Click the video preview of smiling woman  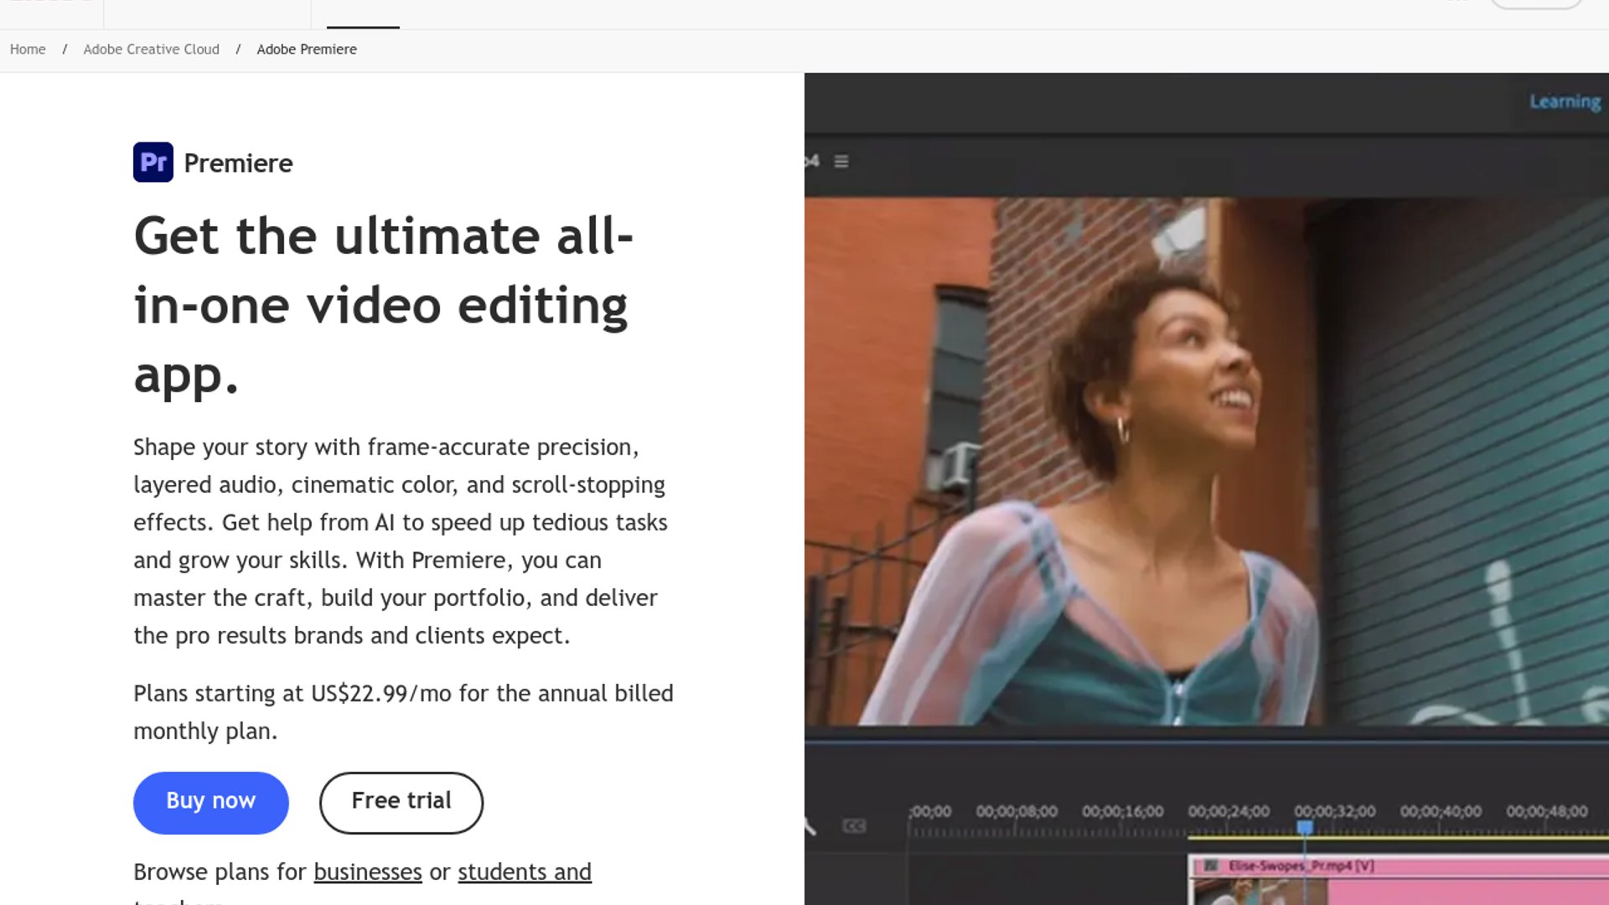point(1207,461)
